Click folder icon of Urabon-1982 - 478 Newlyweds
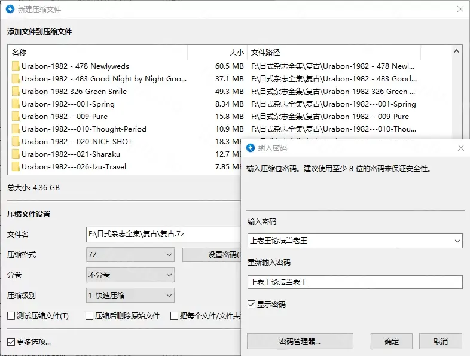This screenshot has width=470, height=356. (16, 66)
